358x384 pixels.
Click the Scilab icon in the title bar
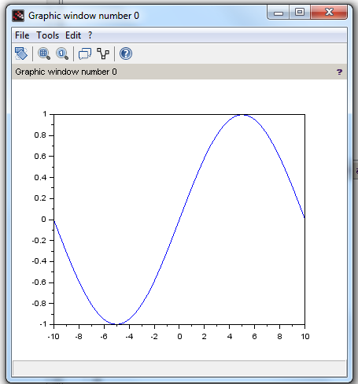pyautogui.click(x=18, y=16)
